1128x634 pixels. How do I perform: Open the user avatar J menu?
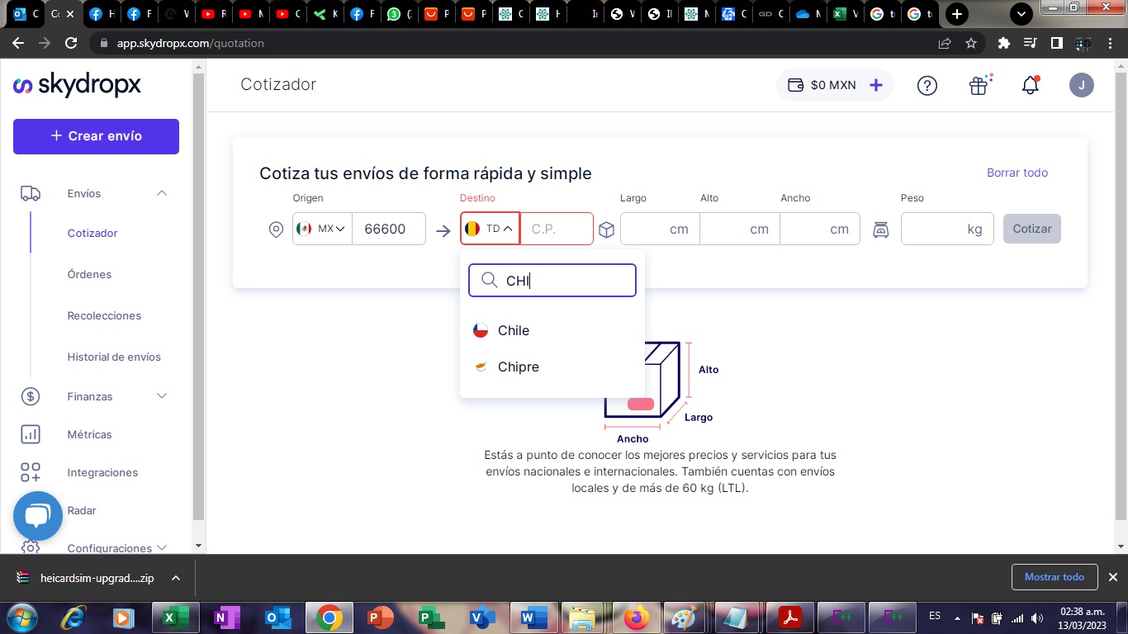(x=1081, y=84)
